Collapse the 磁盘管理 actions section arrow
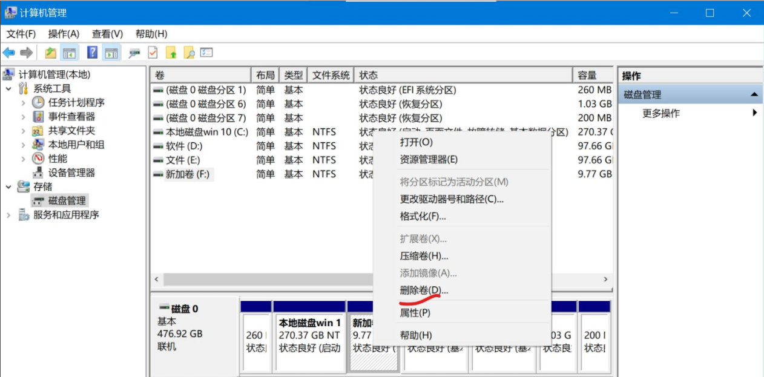 [754, 94]
